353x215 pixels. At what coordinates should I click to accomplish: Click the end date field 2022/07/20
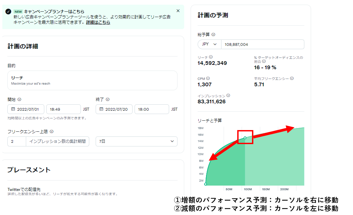114,109
